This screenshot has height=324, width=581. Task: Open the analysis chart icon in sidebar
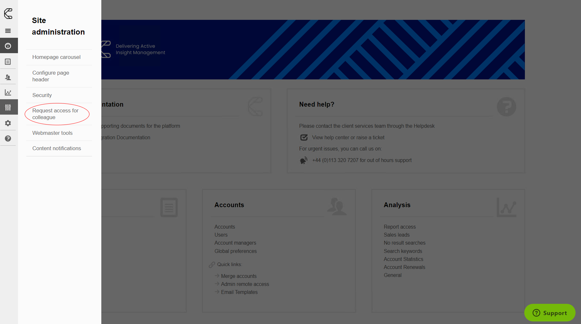pos(8,93)
